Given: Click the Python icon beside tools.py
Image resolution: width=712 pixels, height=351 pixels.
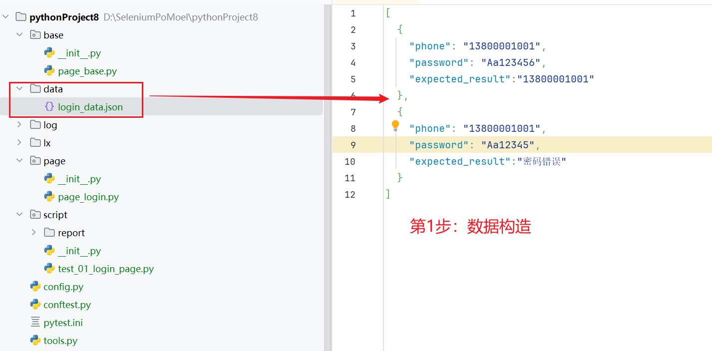Looking at the screenshot, I should (35, 341).
